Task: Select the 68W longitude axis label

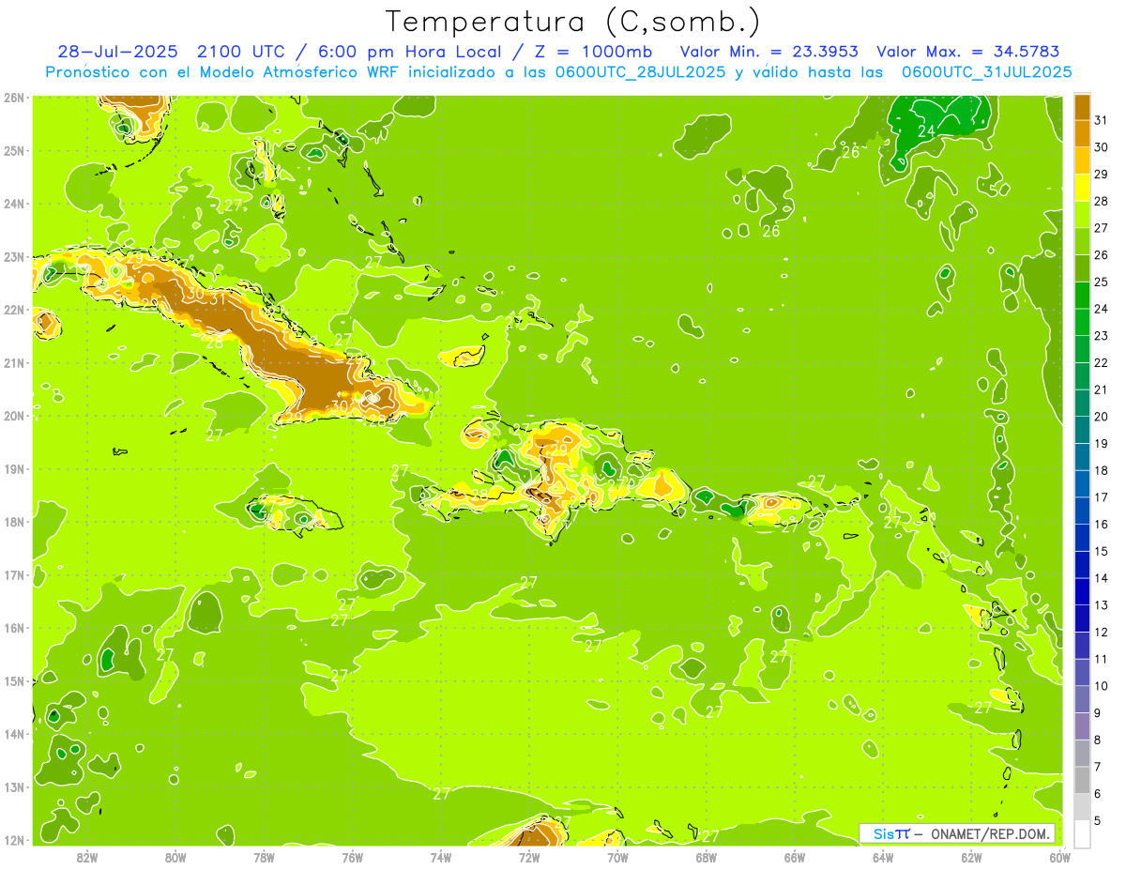Action: pyautogui.click(x=706, y=857)
